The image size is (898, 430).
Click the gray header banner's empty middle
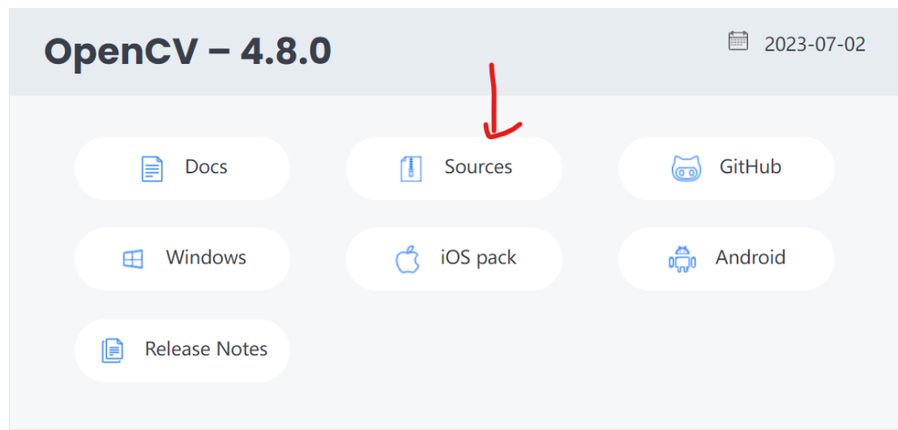coord(526,53)
